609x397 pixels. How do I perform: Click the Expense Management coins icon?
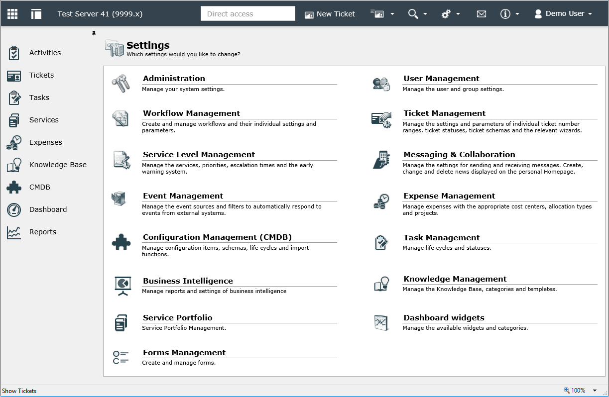click(381, 201)
